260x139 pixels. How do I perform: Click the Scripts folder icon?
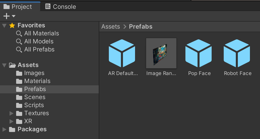(x=19, y=105)
